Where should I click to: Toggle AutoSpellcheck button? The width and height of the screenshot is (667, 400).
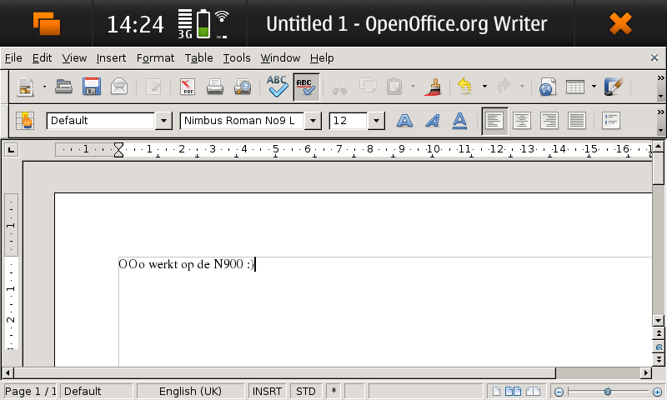click(306, 87)
